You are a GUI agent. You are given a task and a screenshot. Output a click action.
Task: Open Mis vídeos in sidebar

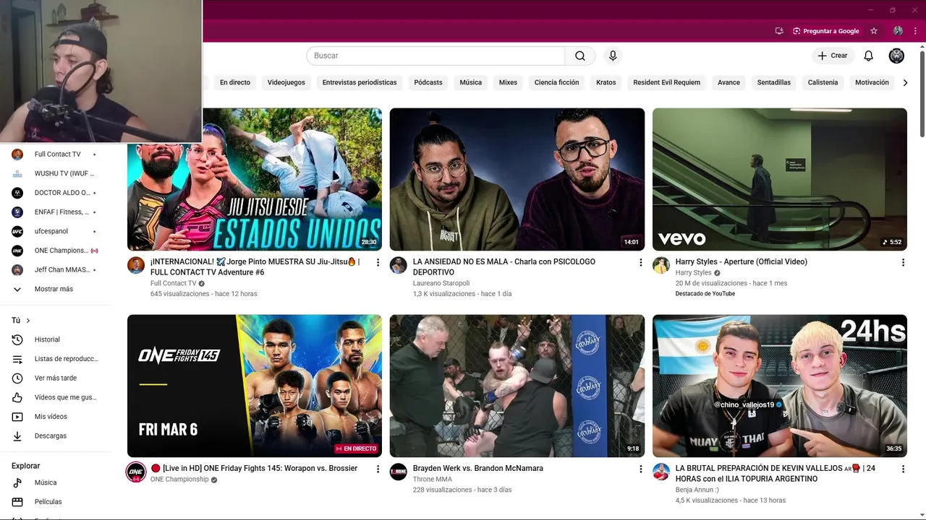[x=56, y=416]
